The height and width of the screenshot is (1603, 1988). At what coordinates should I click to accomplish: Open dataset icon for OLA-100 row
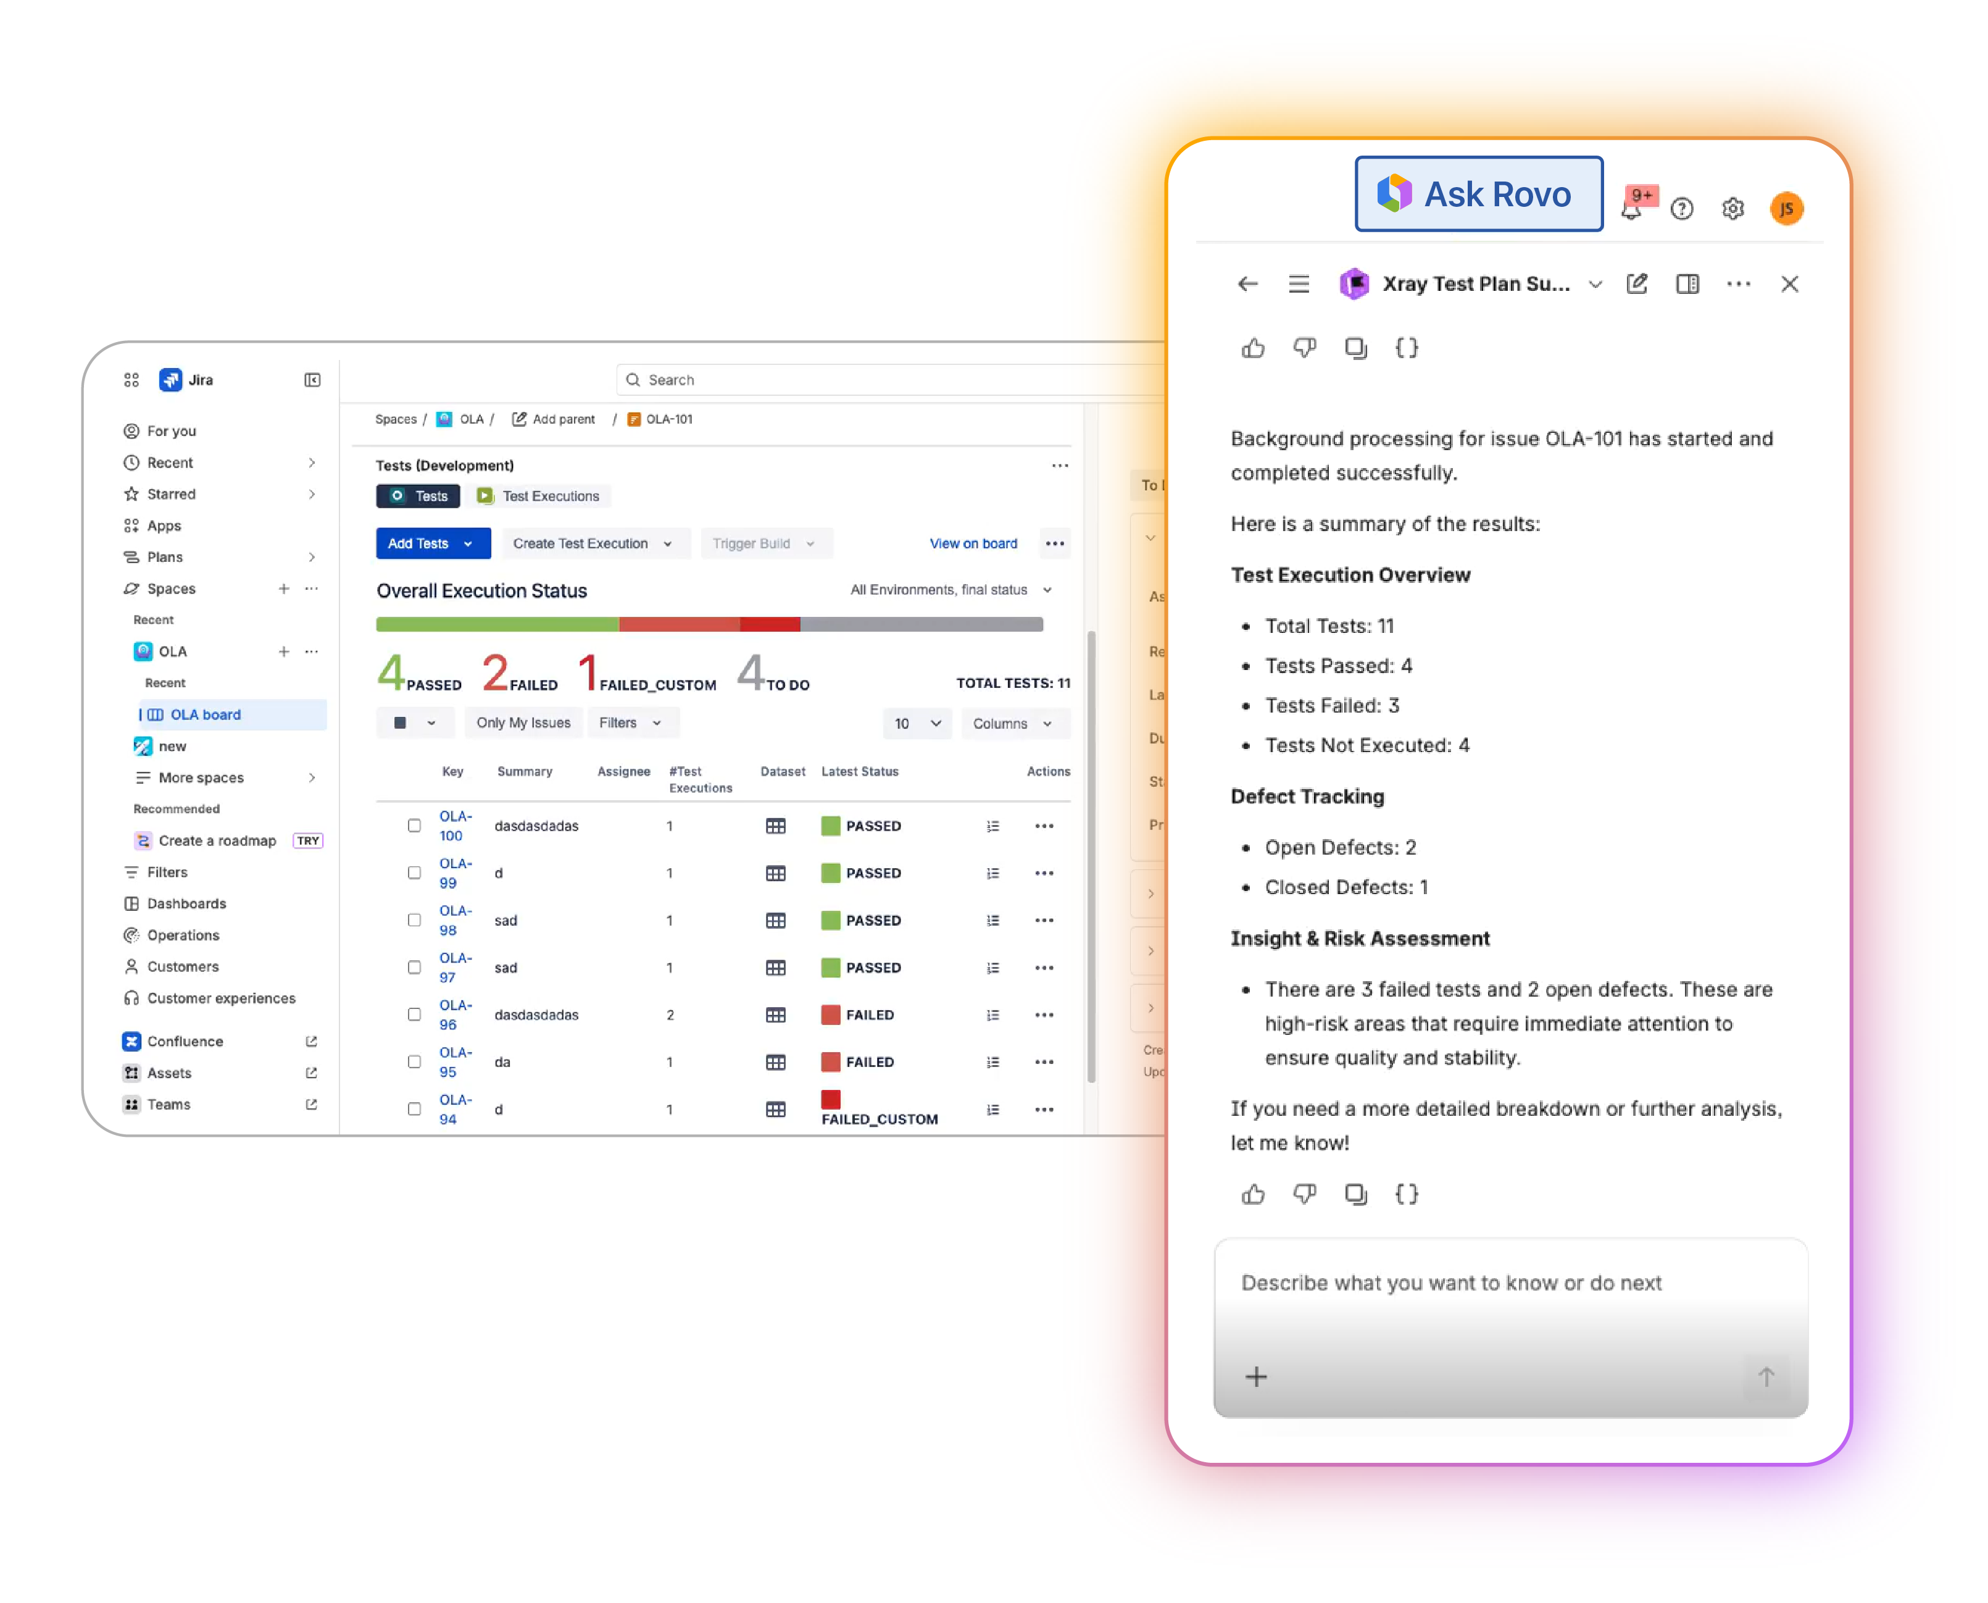pos(775,826)
